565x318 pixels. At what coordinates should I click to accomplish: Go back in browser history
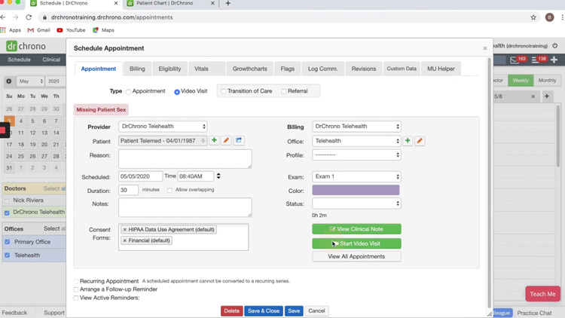(3, 17)
